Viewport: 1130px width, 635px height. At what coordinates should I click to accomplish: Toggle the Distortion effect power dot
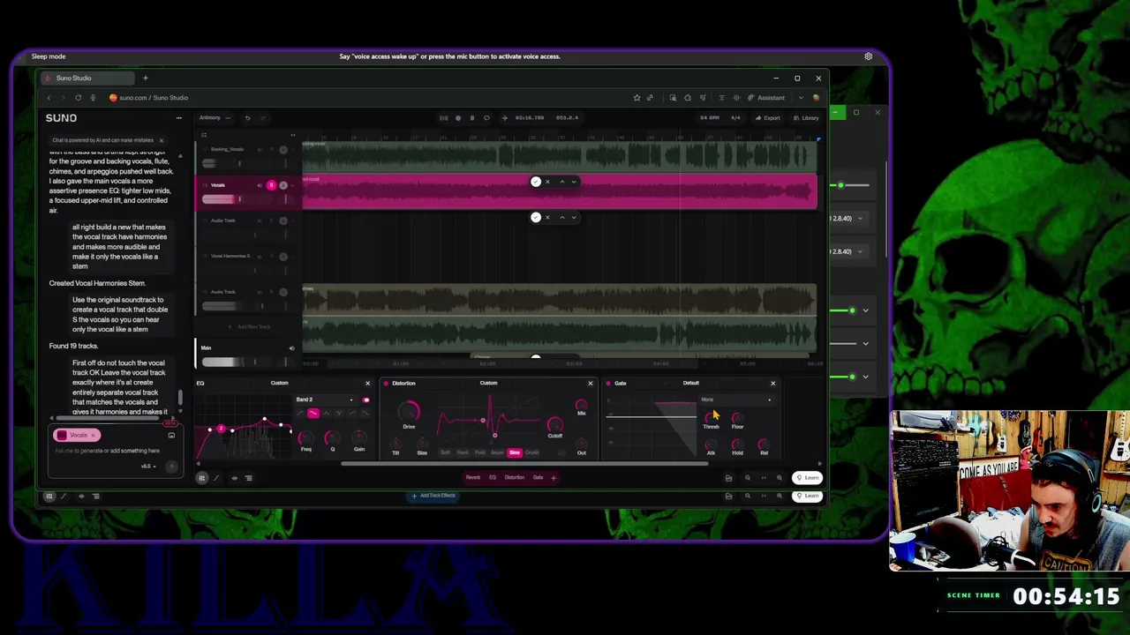pyautogui.click(x=386, y=383)
